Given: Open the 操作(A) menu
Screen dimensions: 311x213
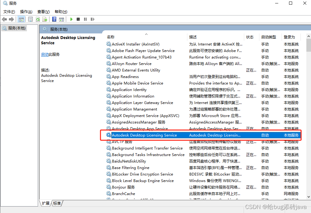Looking at the screenshot, I should [x=26, y=12].
